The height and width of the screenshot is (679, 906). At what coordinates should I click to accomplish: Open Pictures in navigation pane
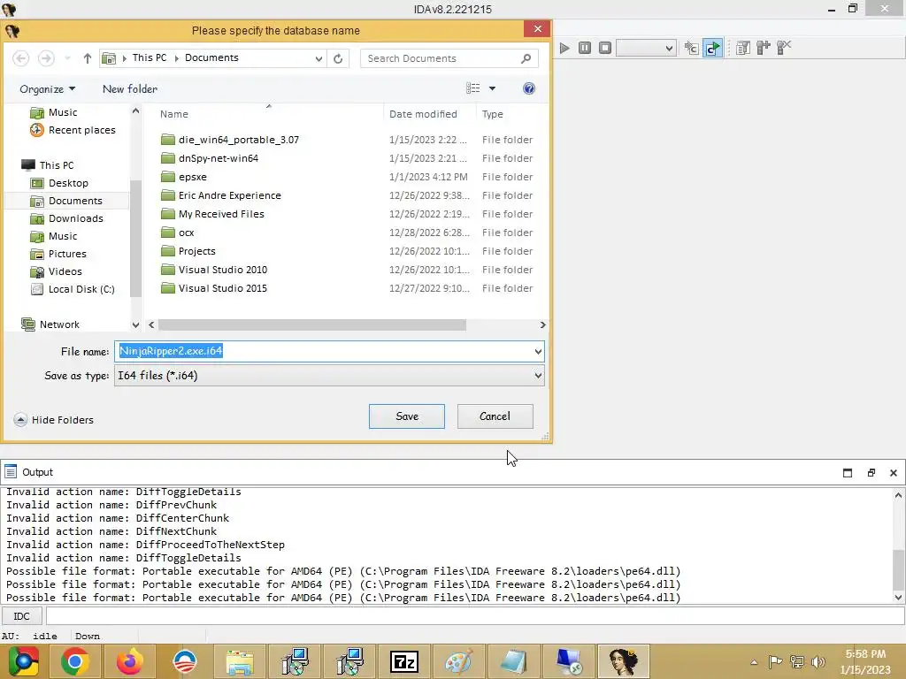click(58, 254)
